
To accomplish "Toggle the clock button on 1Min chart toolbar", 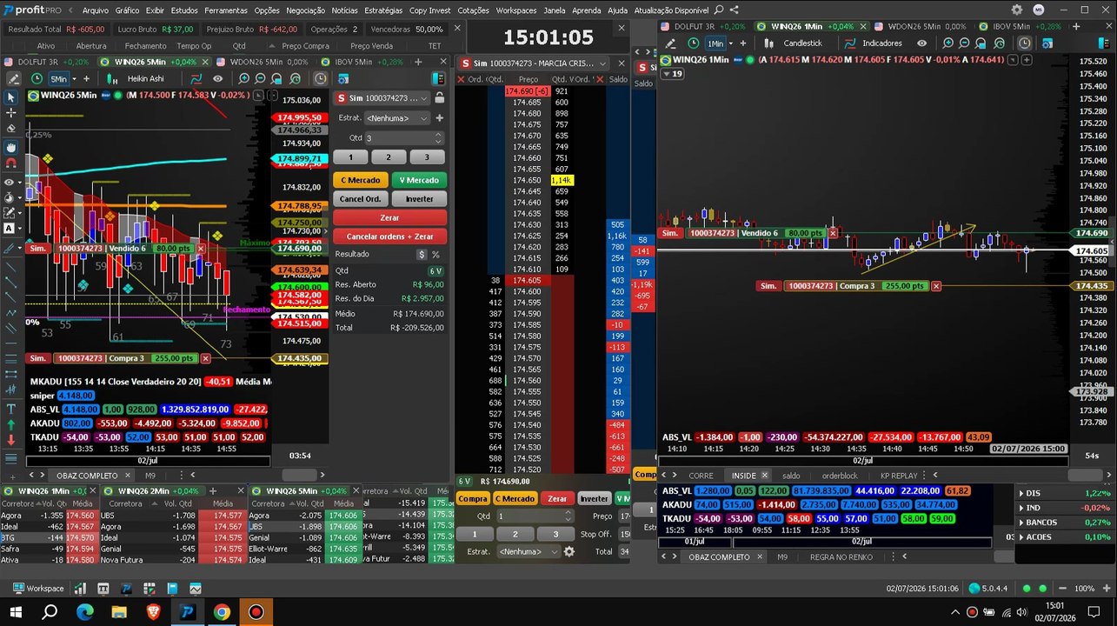I will click(x=1025, y=43).
